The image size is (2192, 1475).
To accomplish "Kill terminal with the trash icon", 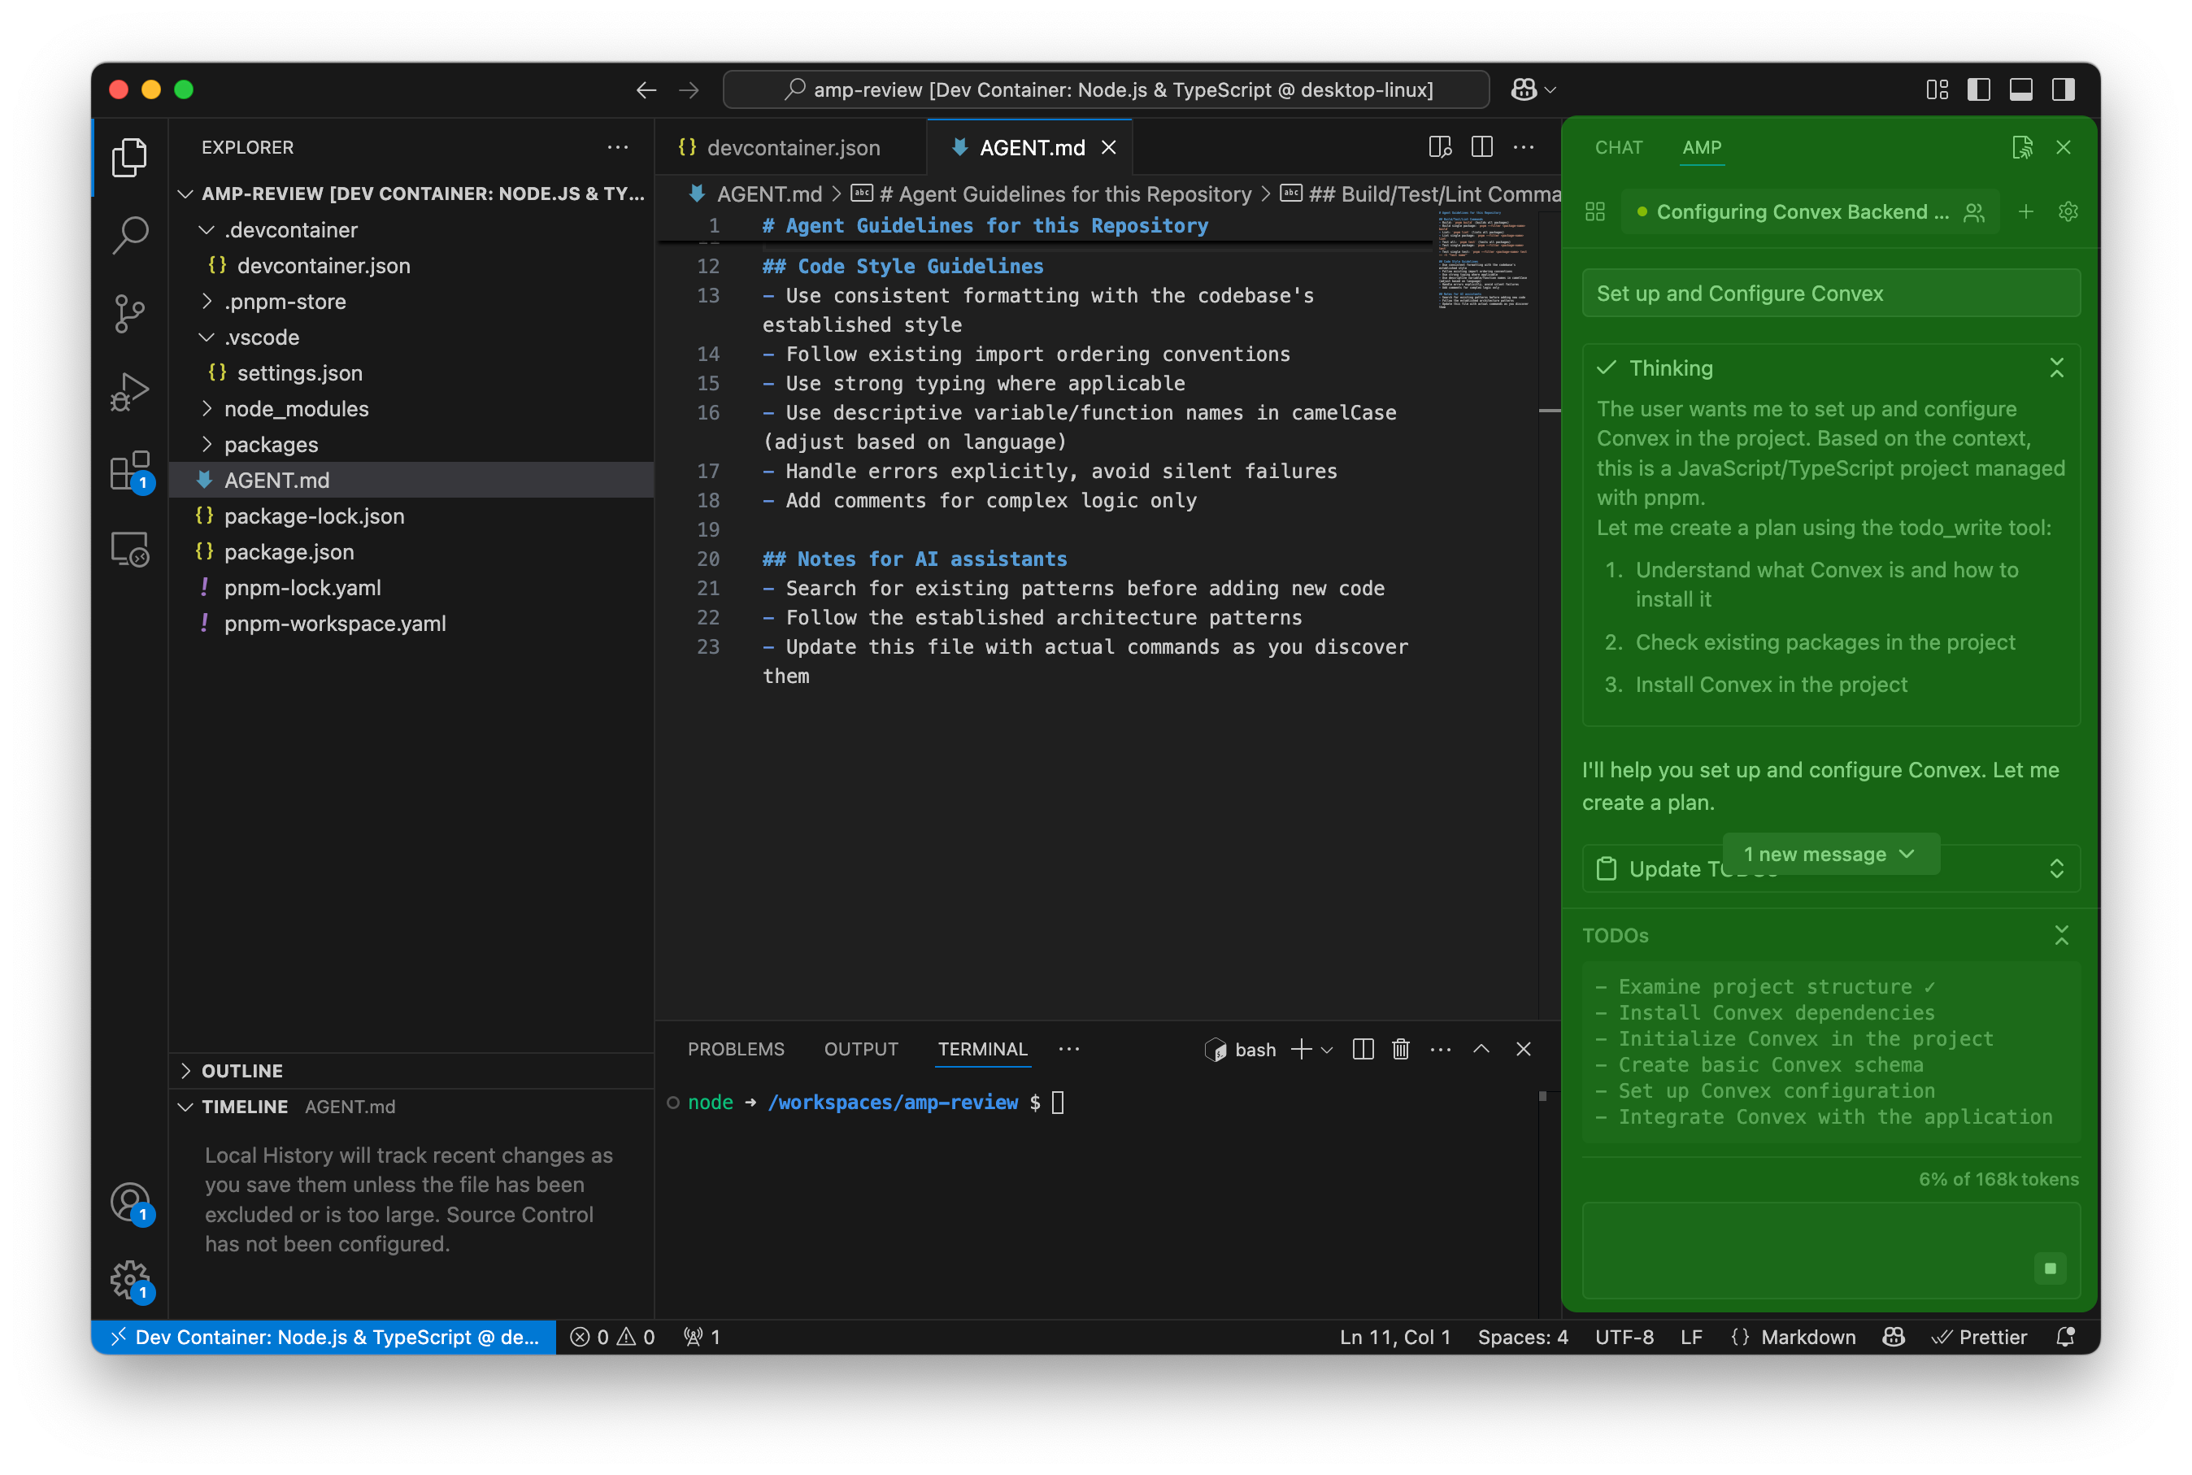I will tap(1400, 1049).
